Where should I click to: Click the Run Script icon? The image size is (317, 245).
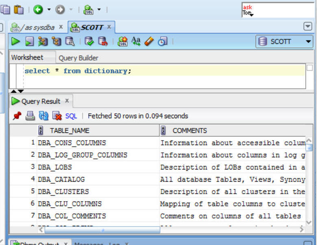click(29, 41)
